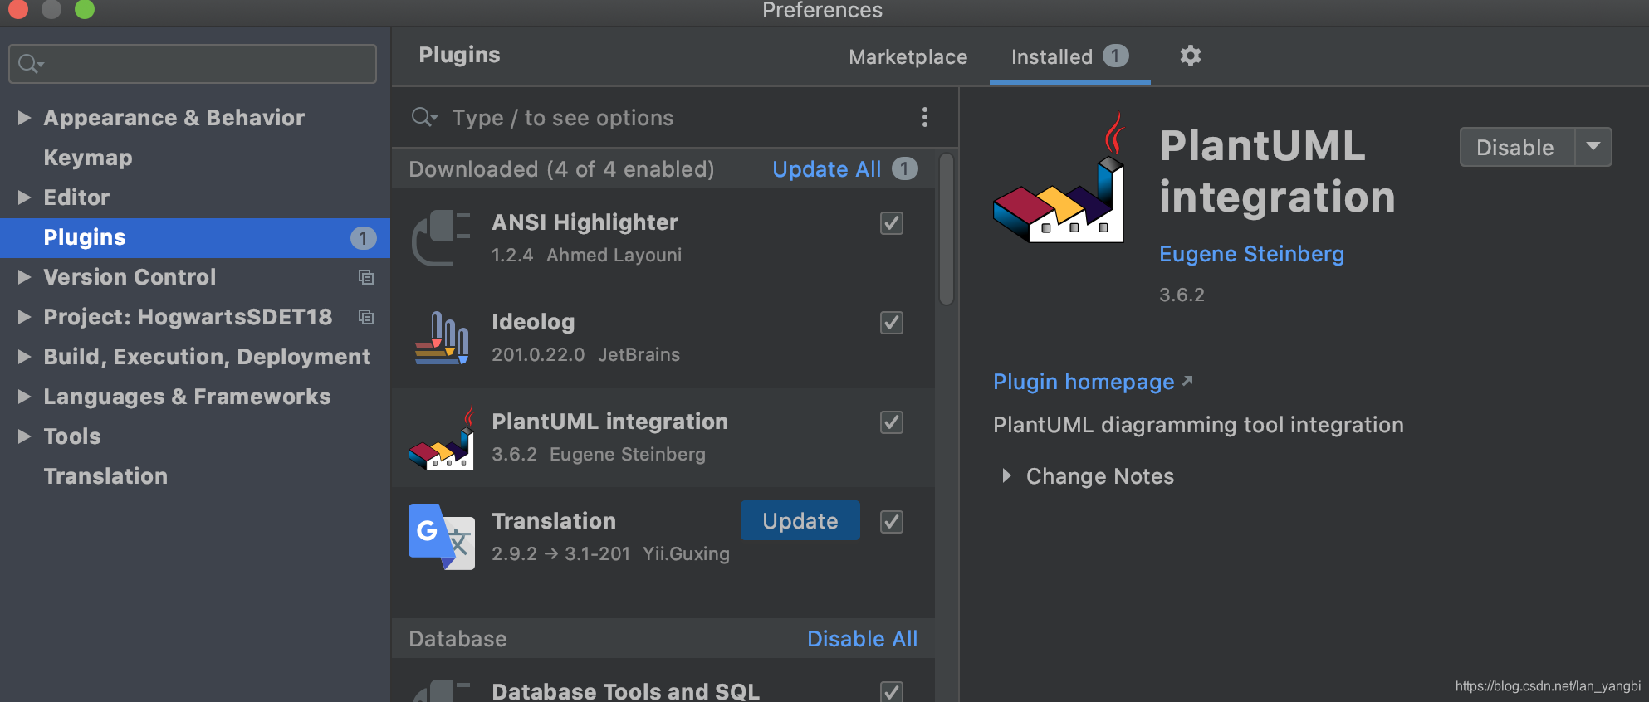Select Plugins in settings sidebar
Screen dimensions: 1649x702
click(x=195, y=237)
